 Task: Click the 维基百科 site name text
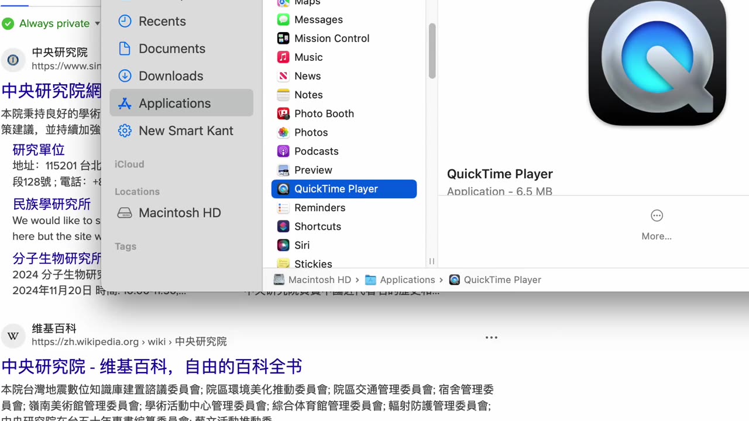pyautogui.click(x=54, y=329)
